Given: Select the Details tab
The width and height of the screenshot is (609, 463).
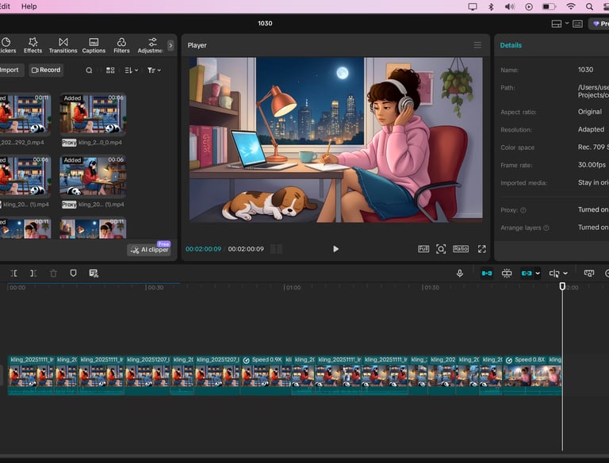Looking at the screenshot, I should [511, 45].
